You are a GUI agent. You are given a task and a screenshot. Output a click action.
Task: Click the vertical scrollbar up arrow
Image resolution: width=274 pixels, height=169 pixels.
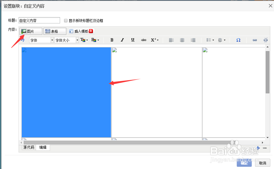click(x=267, y=47)
